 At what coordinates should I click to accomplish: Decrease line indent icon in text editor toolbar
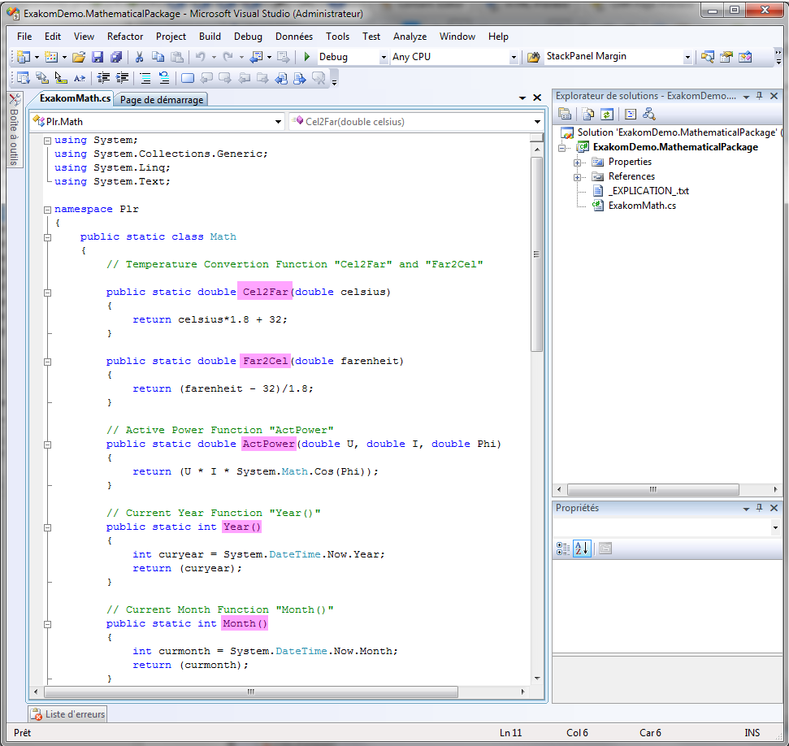[103, 78]
